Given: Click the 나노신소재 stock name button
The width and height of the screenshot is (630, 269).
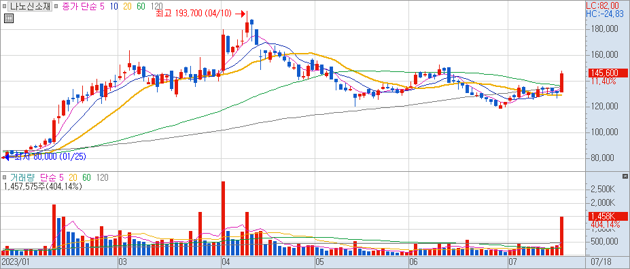Looking at the screenshot, I should point(30,7).
